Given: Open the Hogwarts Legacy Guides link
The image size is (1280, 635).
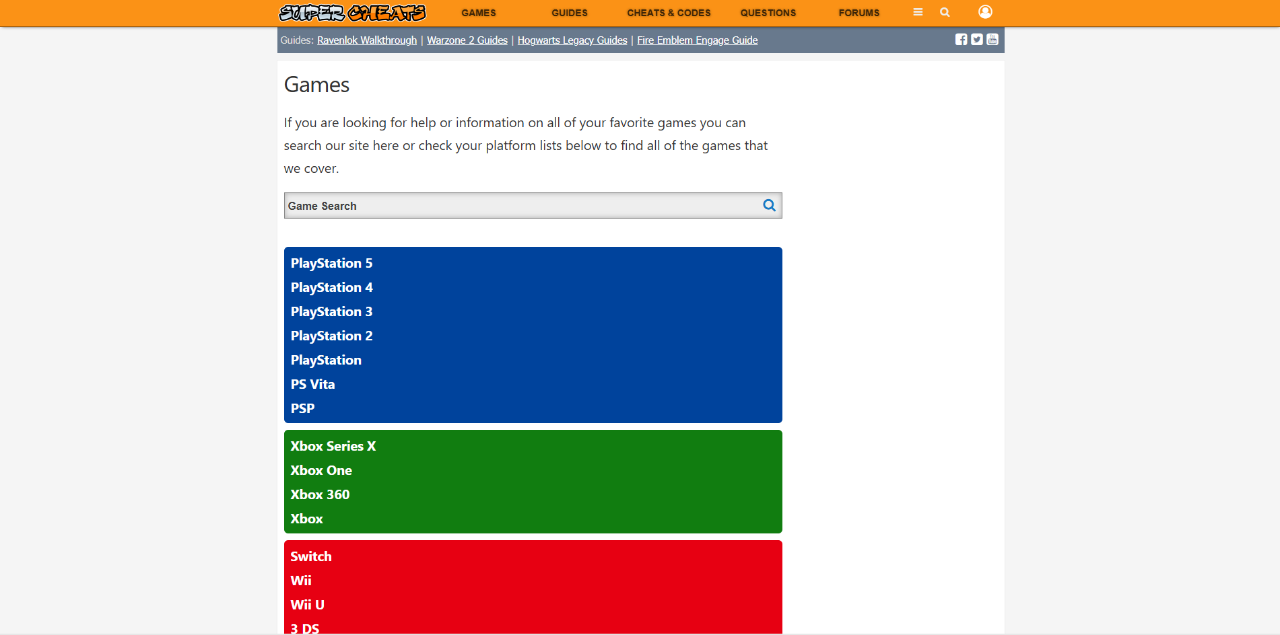Looking at the screenshot, I should (x=572, y=40).
